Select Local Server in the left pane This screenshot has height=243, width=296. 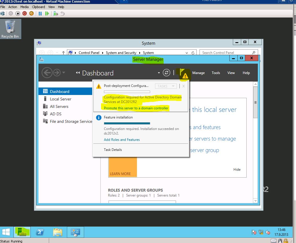click(65, 99)
